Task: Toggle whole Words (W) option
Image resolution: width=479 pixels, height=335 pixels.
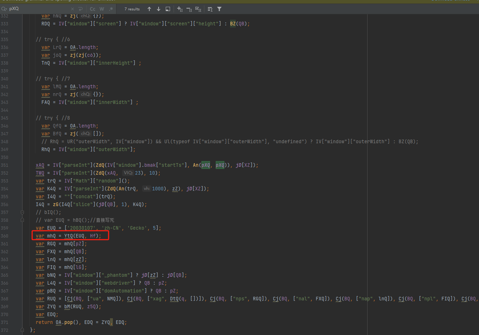Action: coord(102,9)
